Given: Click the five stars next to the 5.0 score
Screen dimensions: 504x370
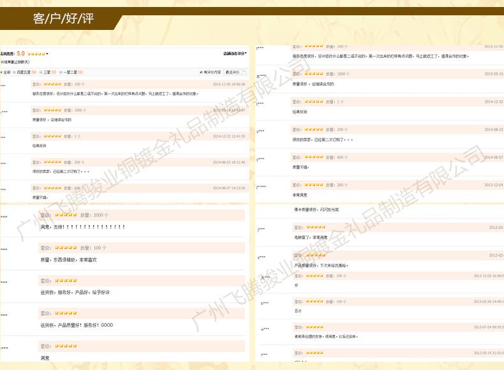Looking at the screenshot, I should [x=36, y=53].
